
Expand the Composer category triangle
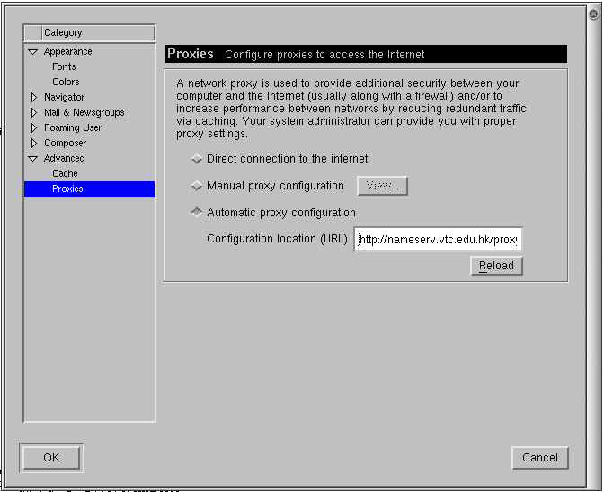click(34, 143)
